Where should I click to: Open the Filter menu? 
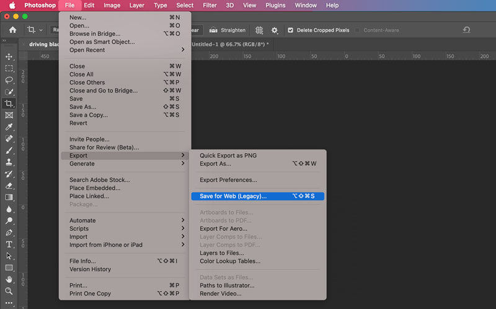tap(210, 6)
